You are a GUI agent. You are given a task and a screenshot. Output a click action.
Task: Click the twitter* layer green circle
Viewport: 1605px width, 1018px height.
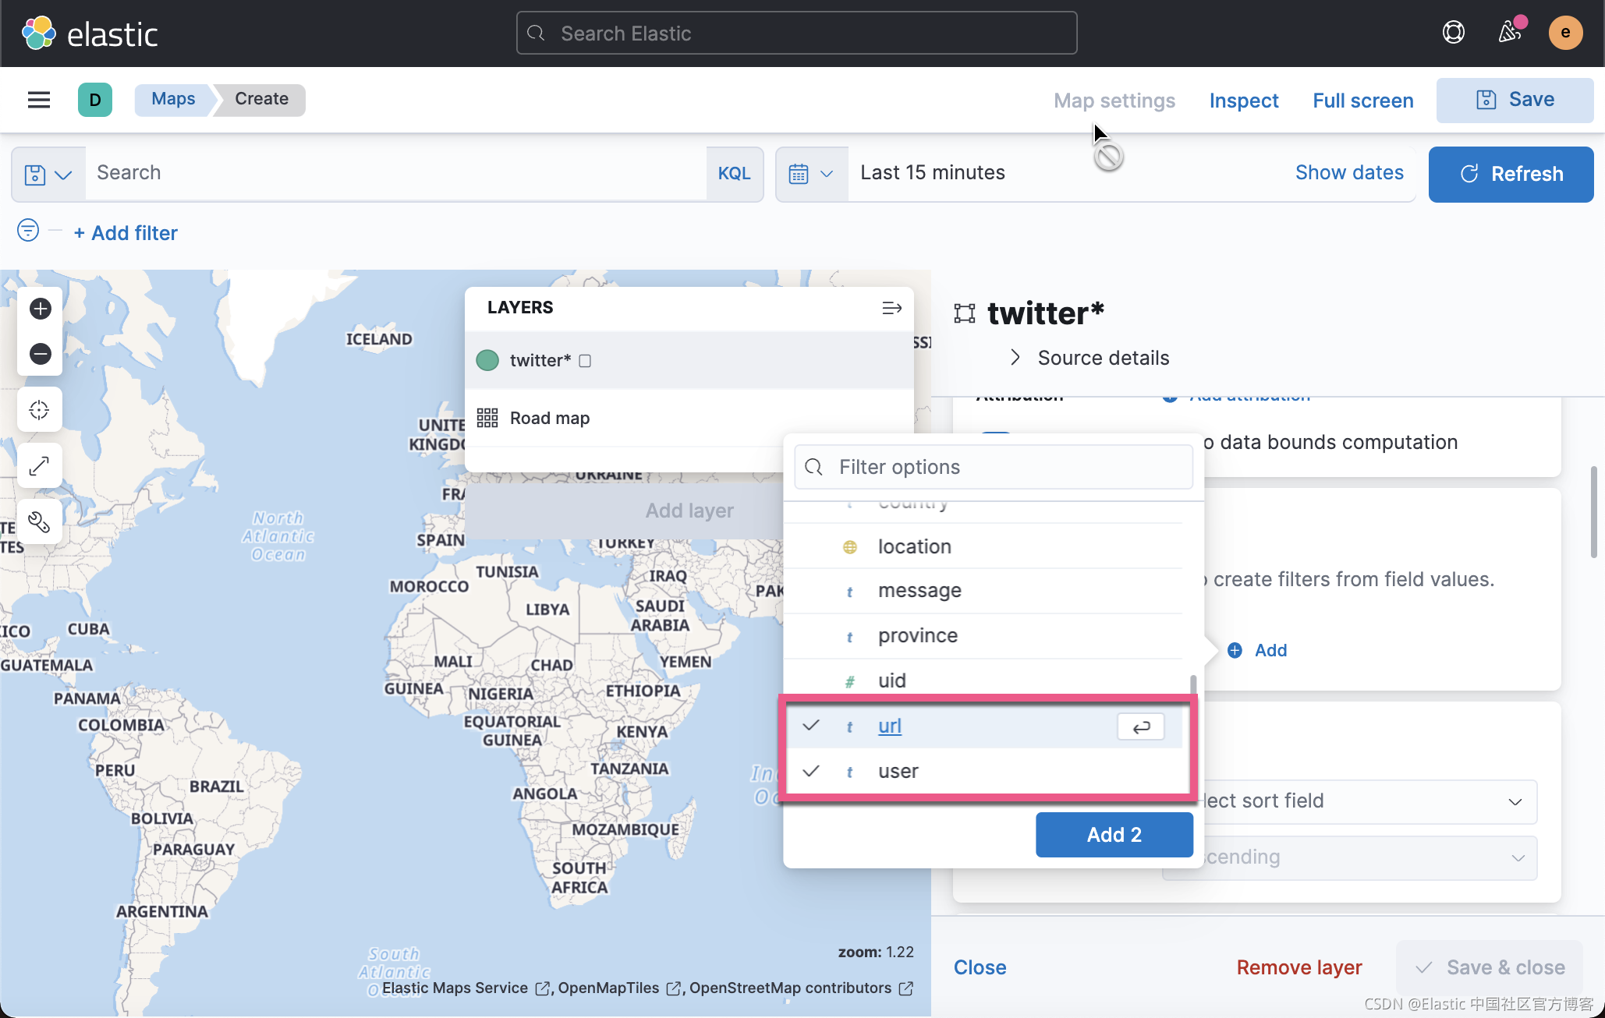click(x=487, y=360)
